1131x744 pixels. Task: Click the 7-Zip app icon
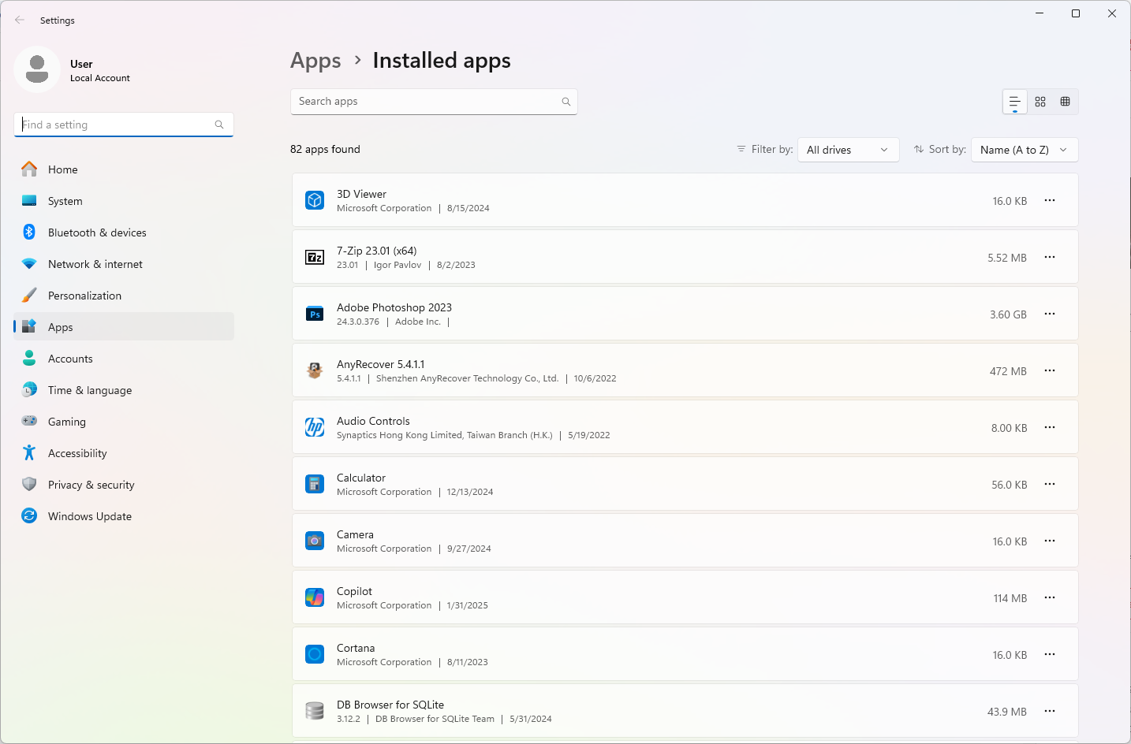(x=315, y=257)
